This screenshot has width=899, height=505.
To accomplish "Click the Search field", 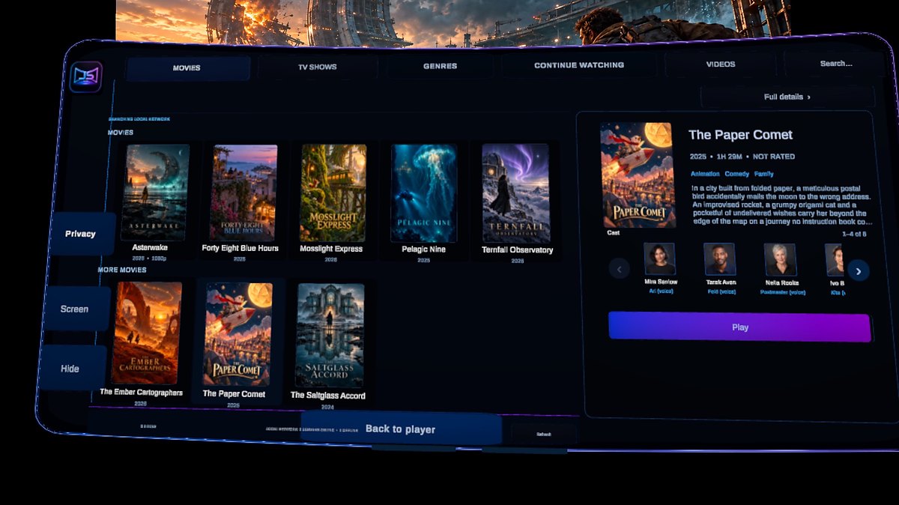I will pos(835,64).
